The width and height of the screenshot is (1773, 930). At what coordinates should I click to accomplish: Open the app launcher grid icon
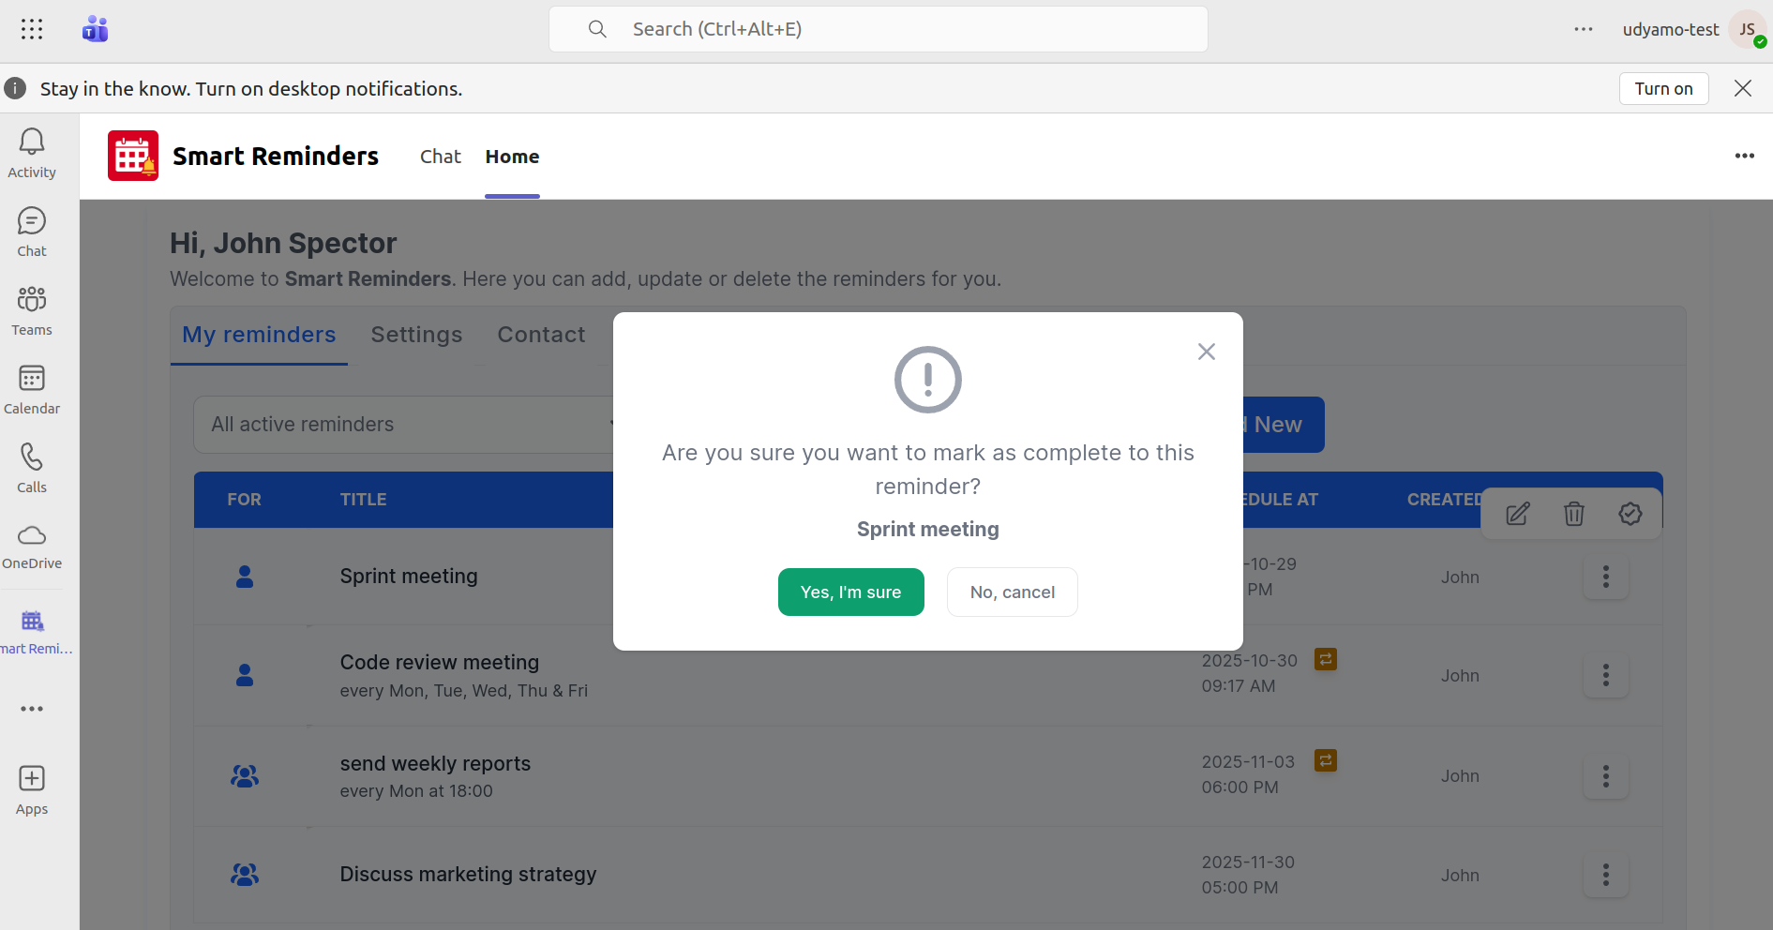32,29
